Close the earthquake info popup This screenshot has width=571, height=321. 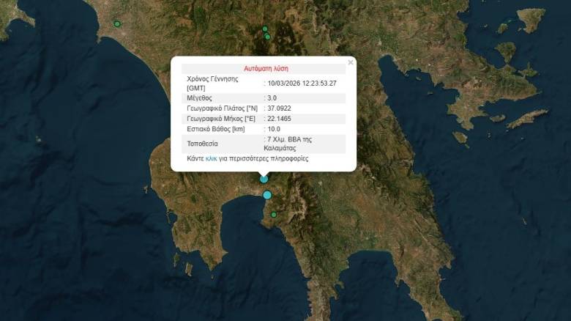(350, 63)
